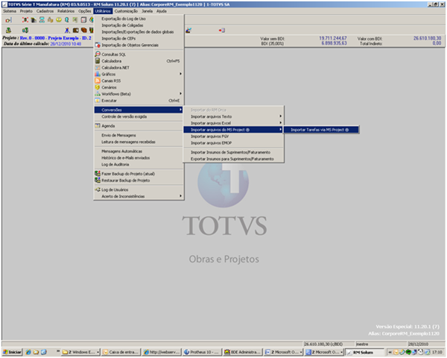Expand Importar arquivos Texto submenu
Image resolution: width=447 pixels, height=358 pixels.
pyautogui.click(x=233, y=116)
